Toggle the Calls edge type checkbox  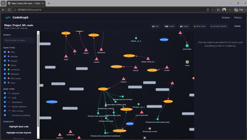click(x=5, y=98)
